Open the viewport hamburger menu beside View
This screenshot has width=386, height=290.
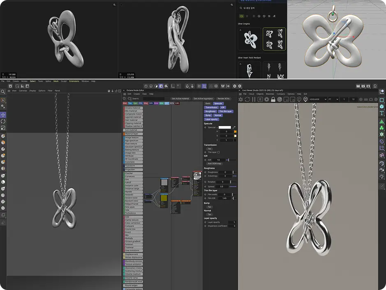[x=9, y=91]
